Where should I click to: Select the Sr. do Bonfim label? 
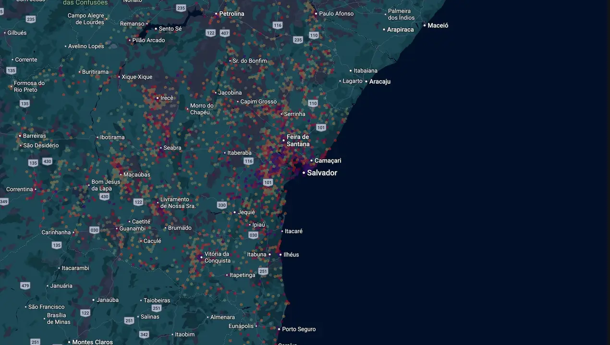point(250,61)
